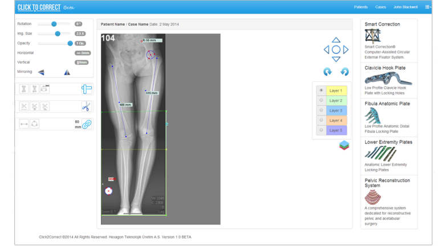438x246 pixels.
Task: Open the Patients menu item
Action: point(360,7)
